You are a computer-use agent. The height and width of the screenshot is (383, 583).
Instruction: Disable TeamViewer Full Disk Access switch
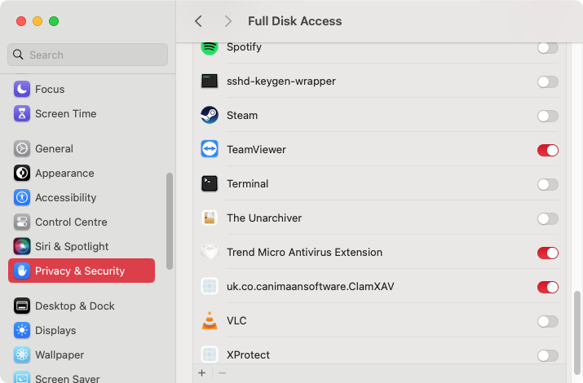[x=548, y=150]
